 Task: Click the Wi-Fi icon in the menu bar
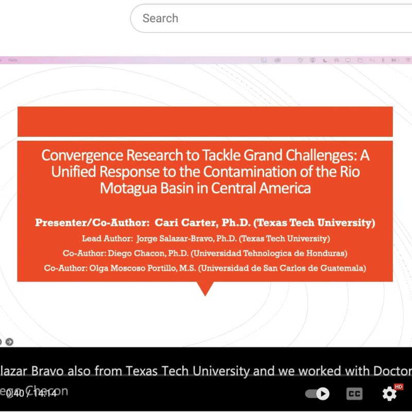408,60
